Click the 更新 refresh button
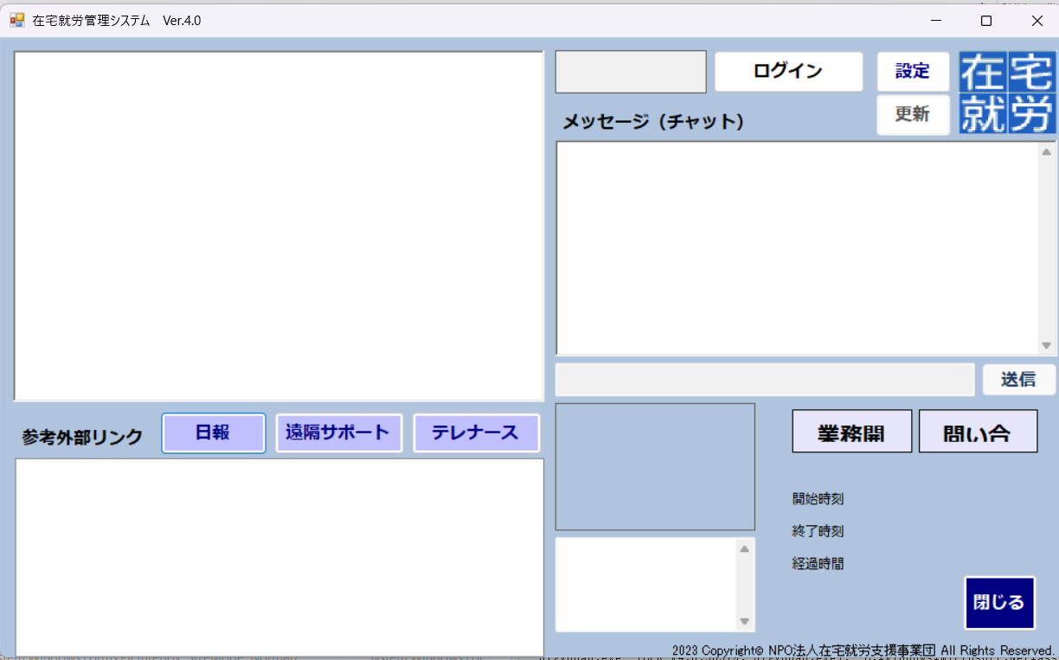The height and width of the screenshot is (660, 1059). [x=913, y=114]
